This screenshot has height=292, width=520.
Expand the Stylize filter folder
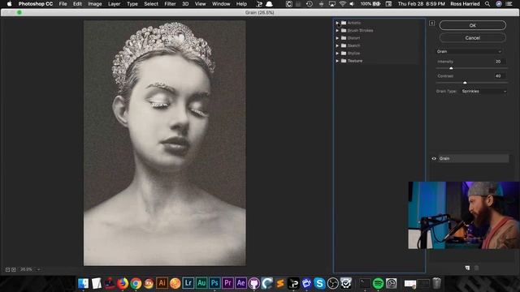click(337, 54)
